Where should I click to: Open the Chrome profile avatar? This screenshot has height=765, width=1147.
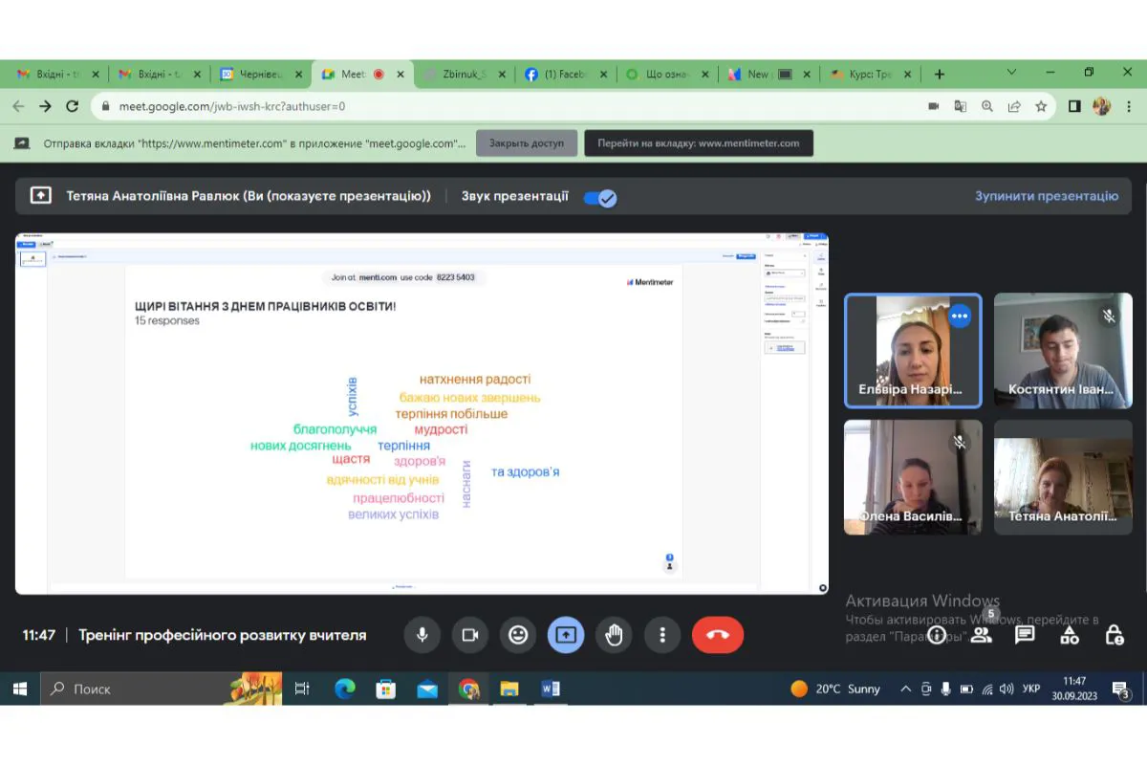[1101, 106]
